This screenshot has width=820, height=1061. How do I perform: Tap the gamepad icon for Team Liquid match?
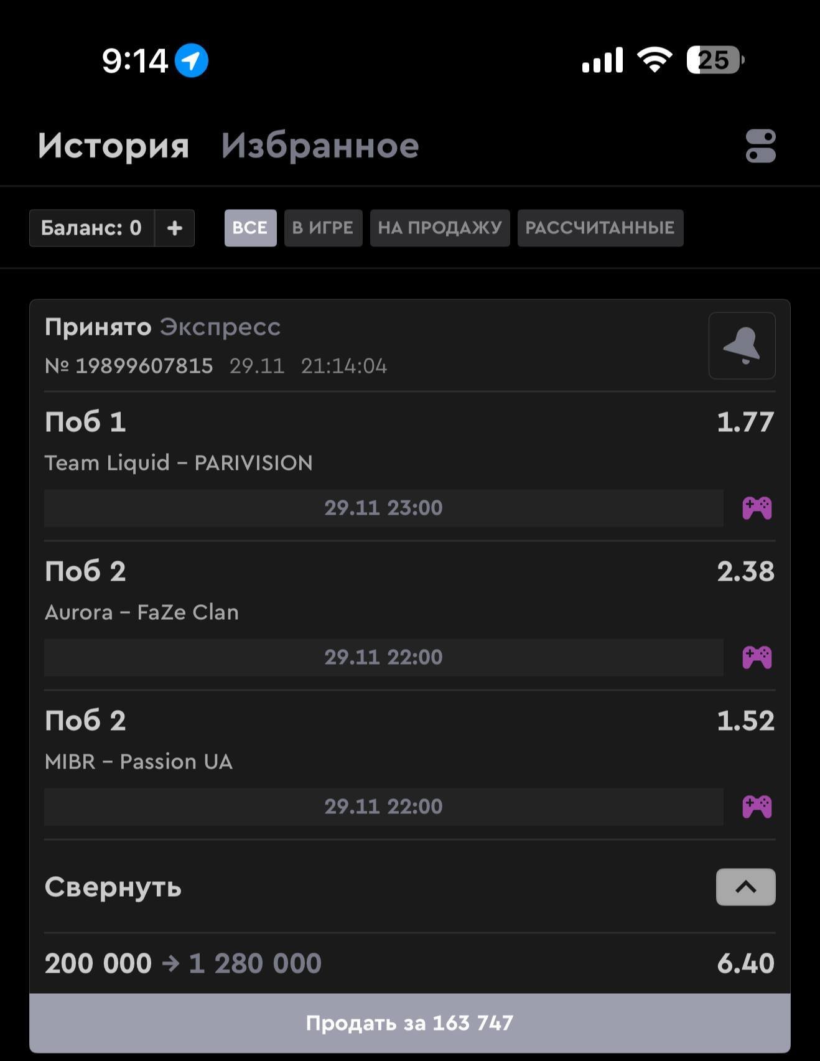click(757, 508)
